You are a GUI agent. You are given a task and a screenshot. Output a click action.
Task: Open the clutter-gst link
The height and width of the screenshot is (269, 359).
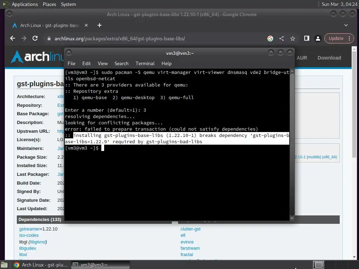(x=190, y=229)
